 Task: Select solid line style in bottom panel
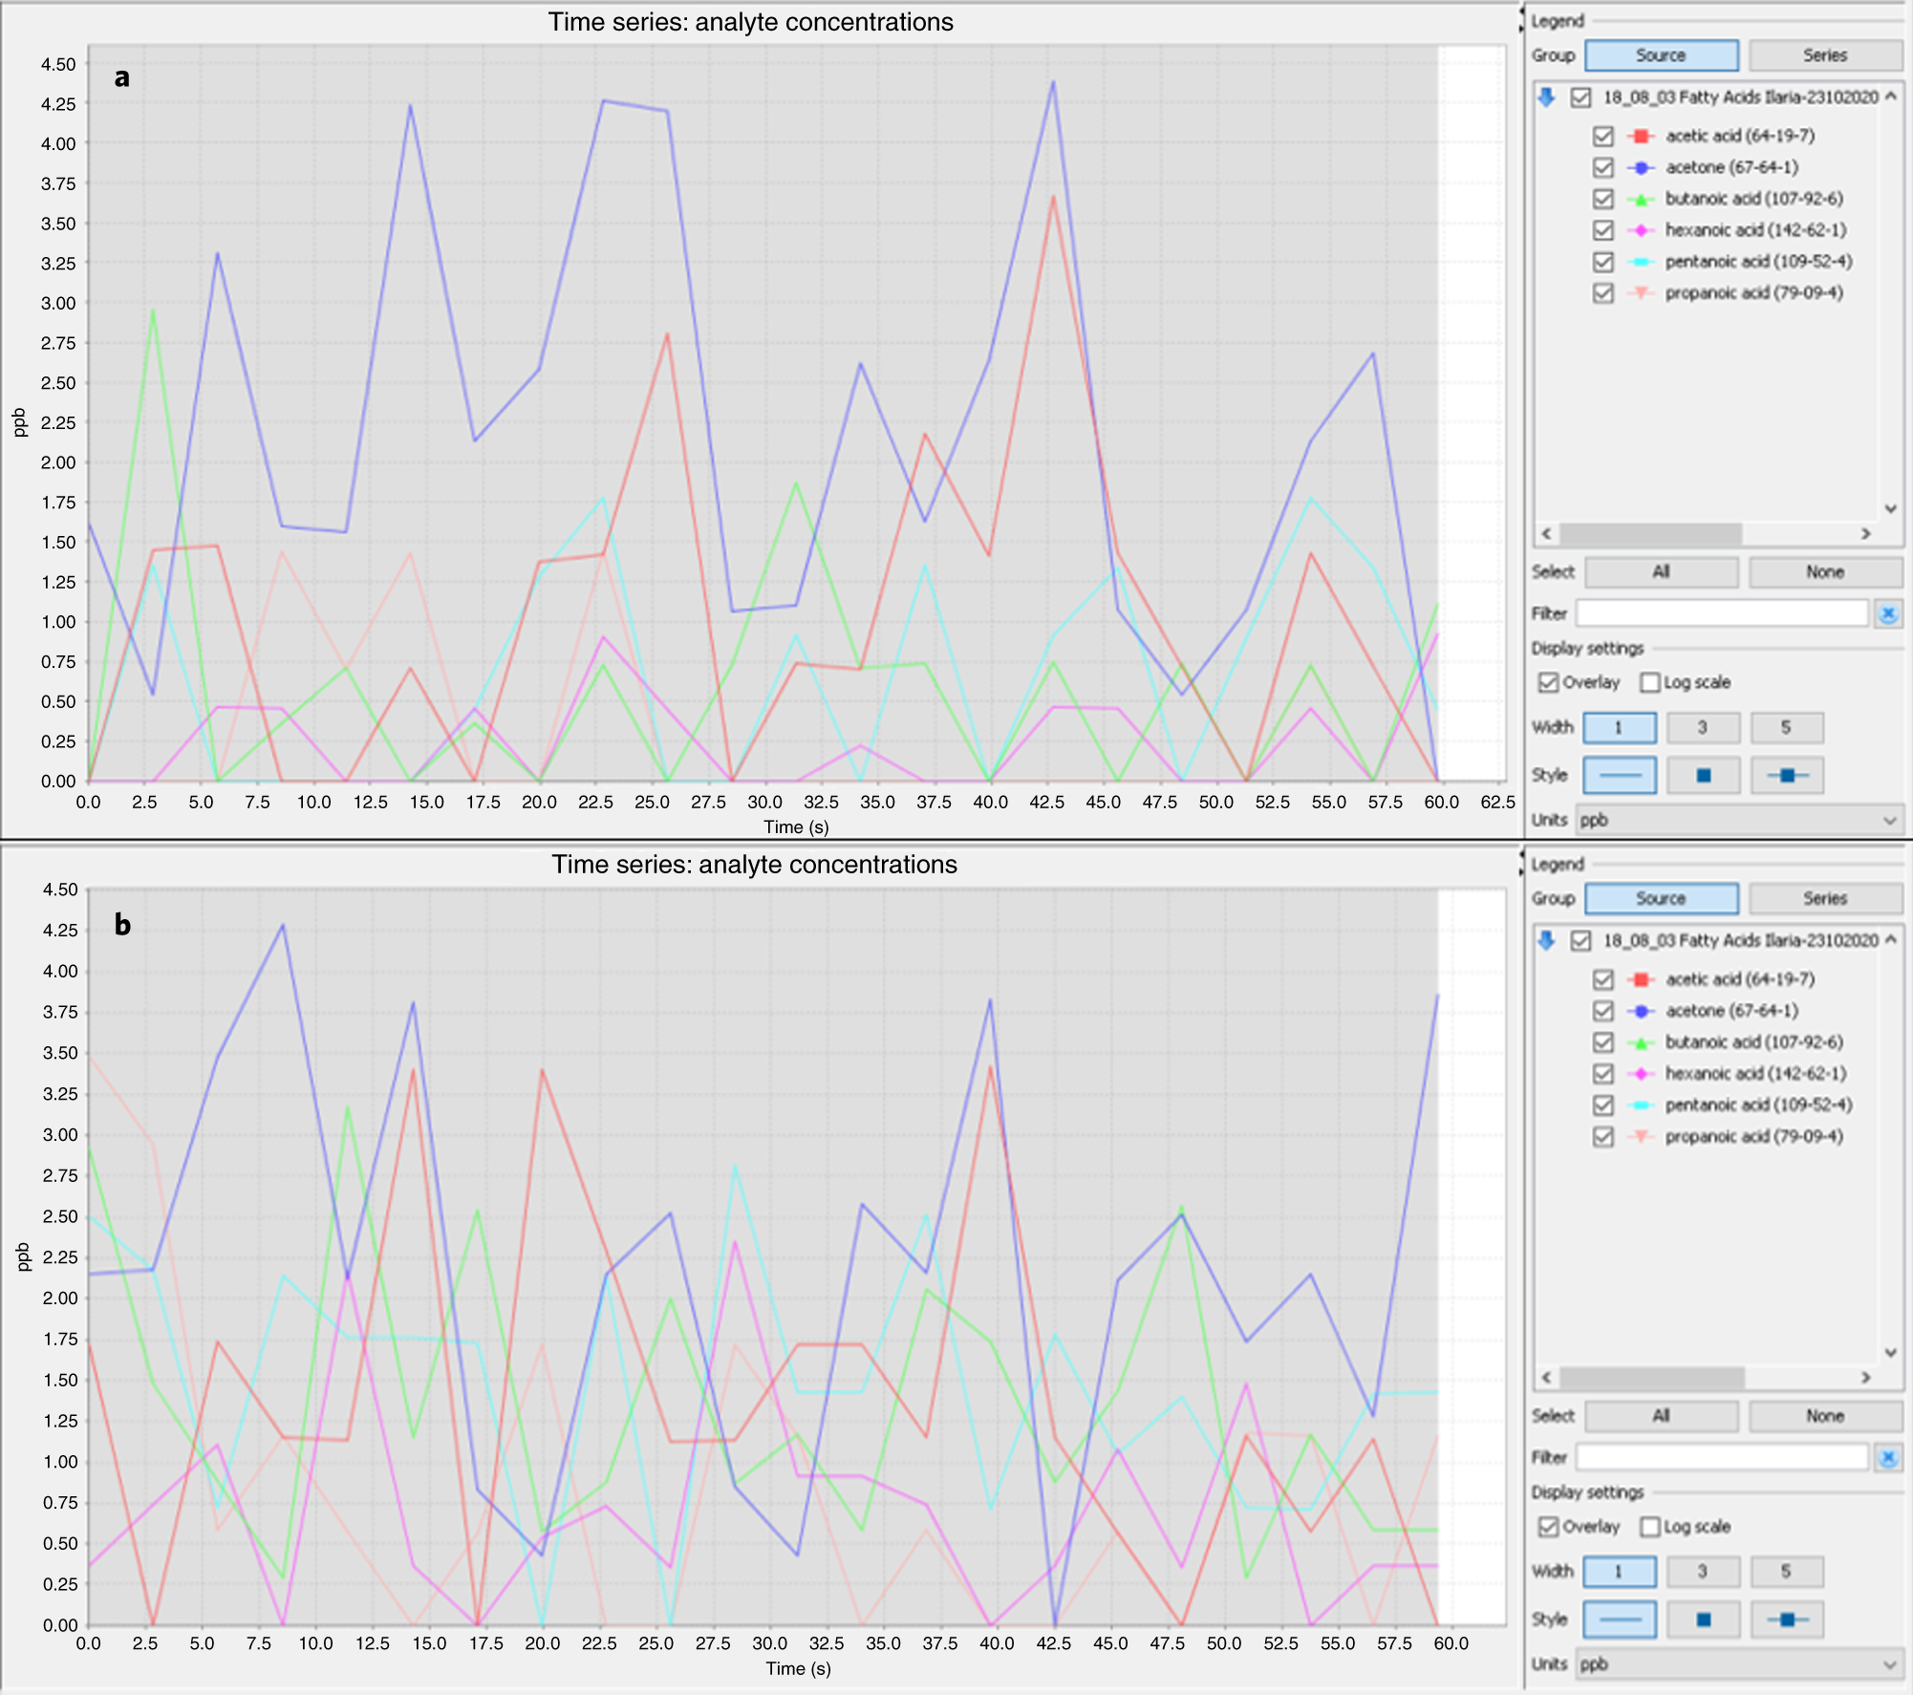(1620, 1619)
